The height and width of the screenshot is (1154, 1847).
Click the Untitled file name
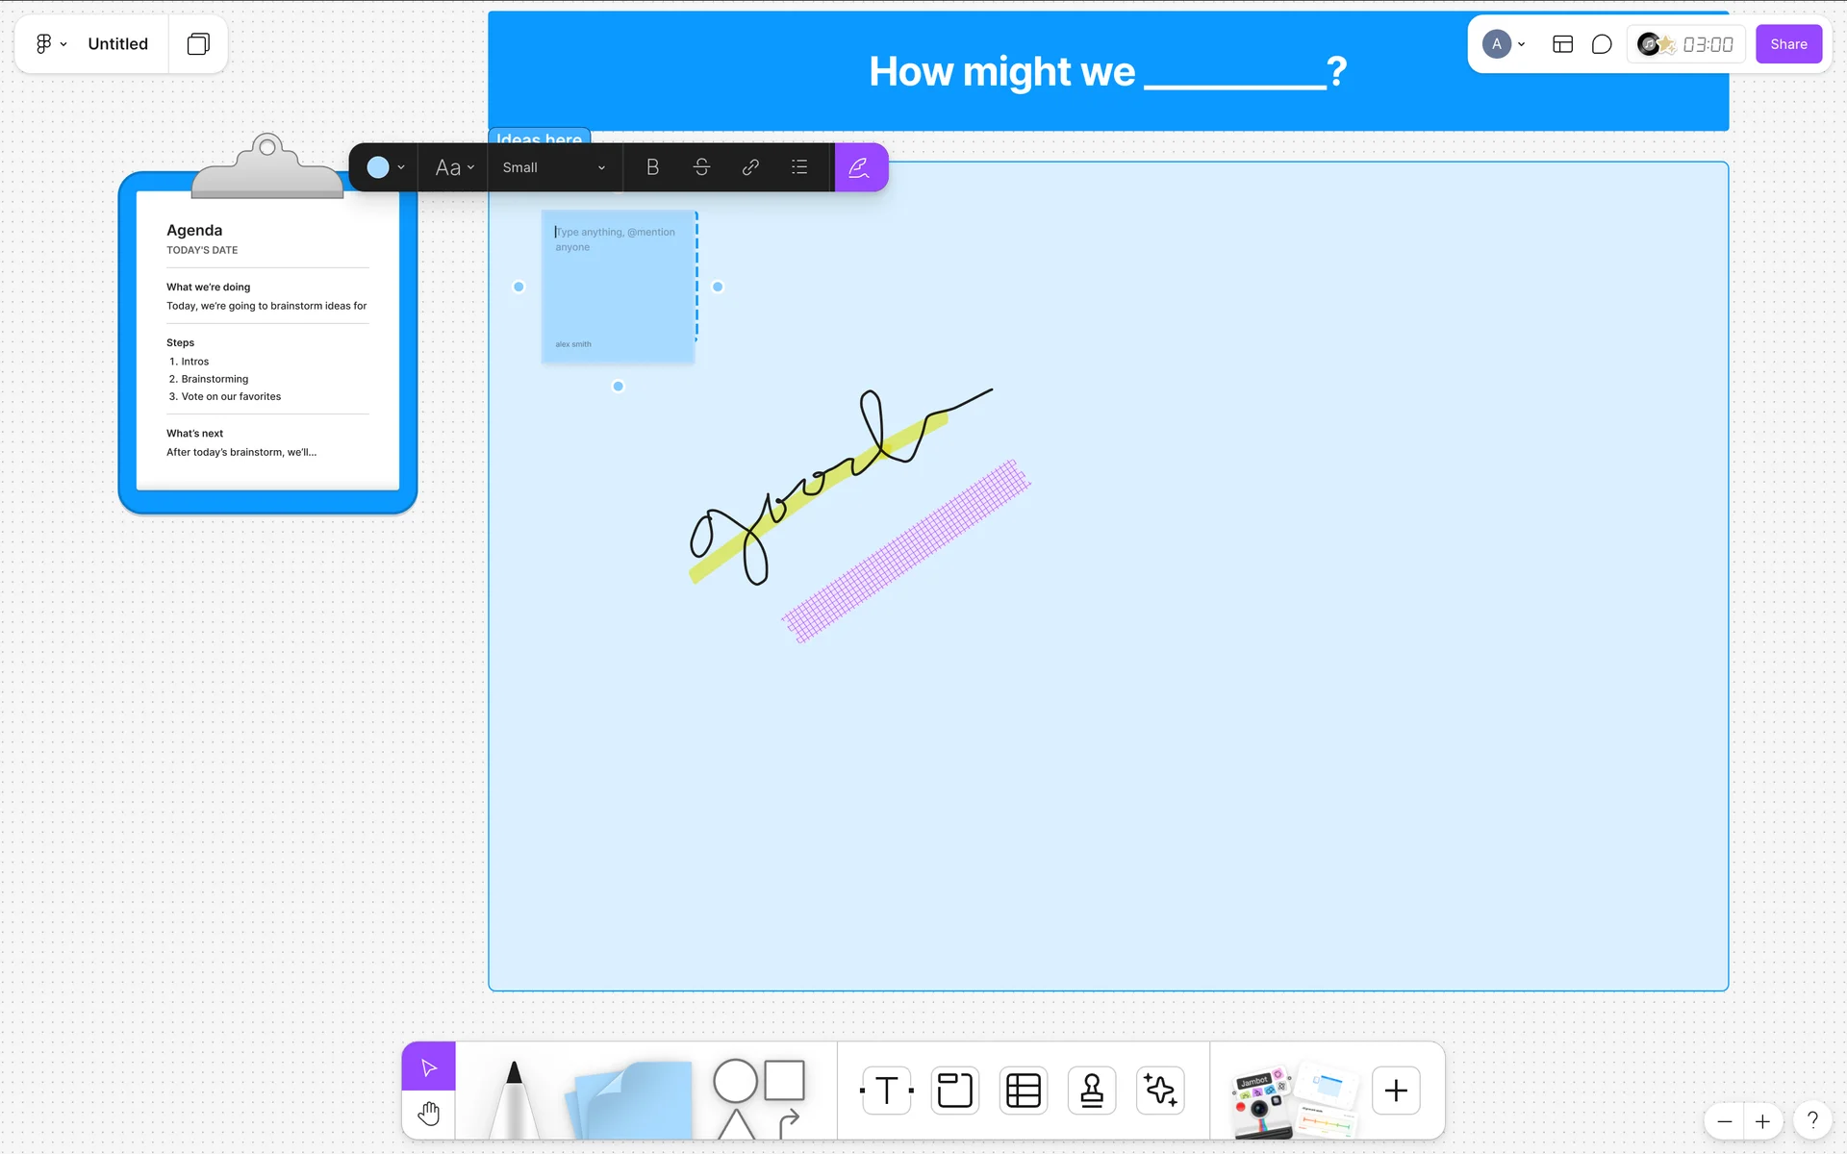[x=117, y=44]
